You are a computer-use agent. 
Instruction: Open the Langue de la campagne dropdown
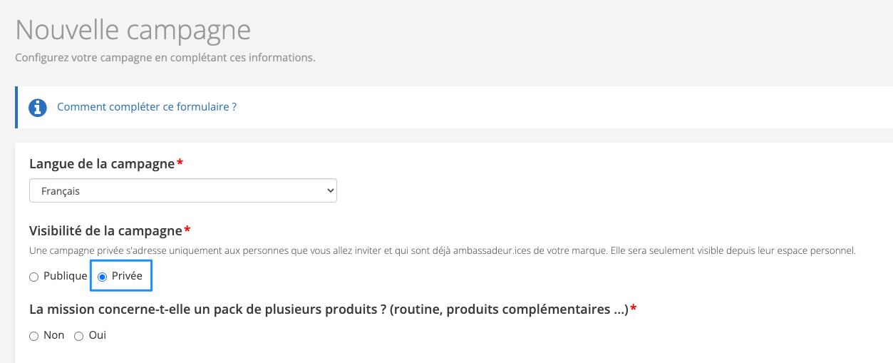(182, 191)
